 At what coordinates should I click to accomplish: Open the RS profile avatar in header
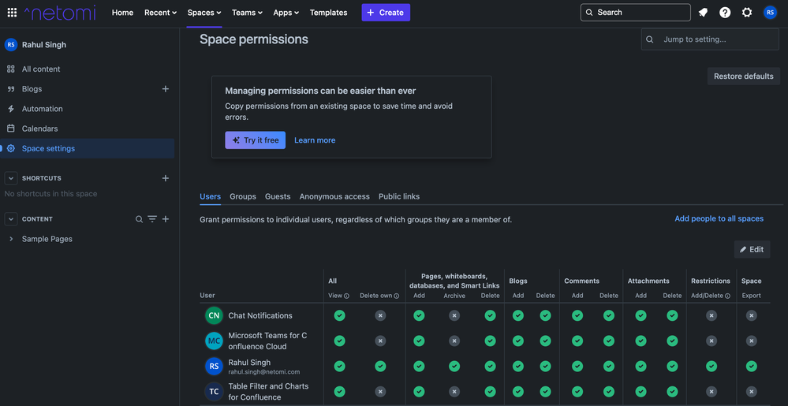coord(770,13)
